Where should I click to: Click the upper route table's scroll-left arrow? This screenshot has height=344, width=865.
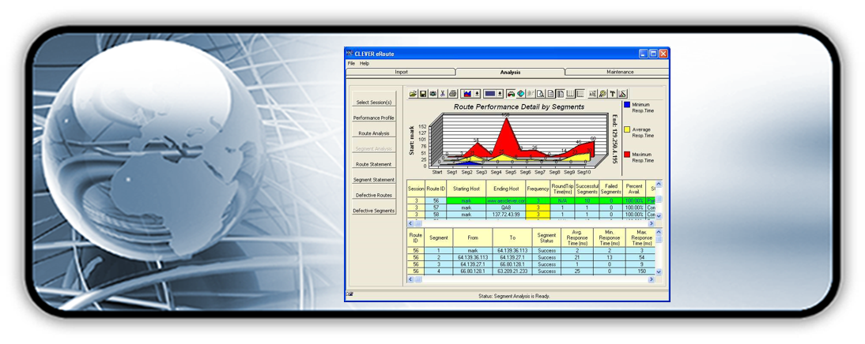coord(411,223)
